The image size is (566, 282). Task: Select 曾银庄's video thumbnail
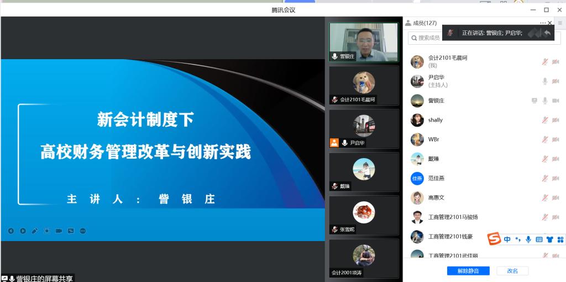(x=364, y=42)
